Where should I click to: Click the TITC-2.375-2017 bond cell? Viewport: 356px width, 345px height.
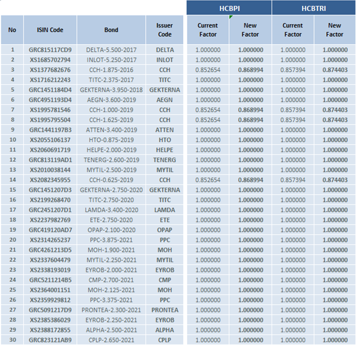(x=111, y=80)
